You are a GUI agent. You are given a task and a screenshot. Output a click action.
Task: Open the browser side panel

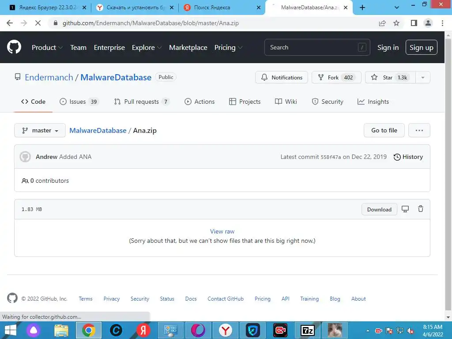pos(414,23)
